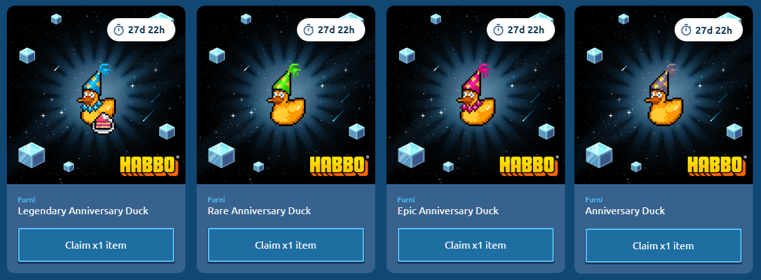Open the Rare Anniversary Duck title

point(259,210)
